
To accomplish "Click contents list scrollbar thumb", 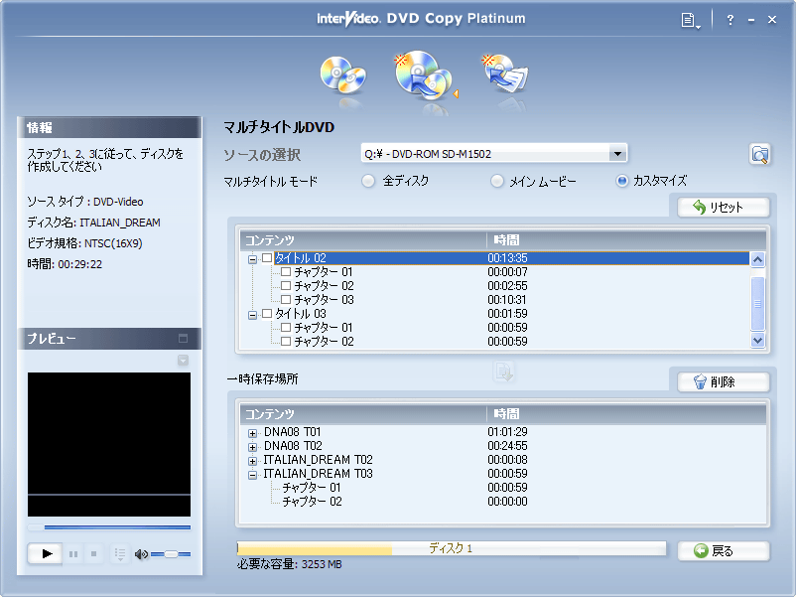I will tap(757, 303).
